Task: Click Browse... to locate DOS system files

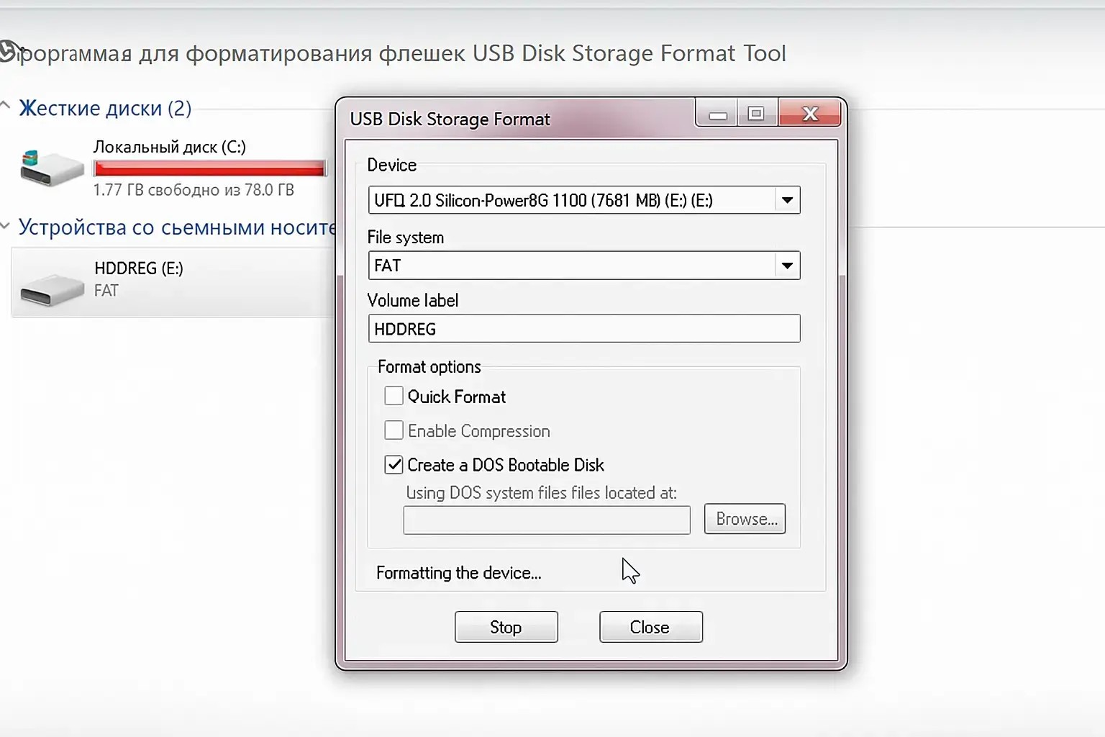Action: (745, 519)
